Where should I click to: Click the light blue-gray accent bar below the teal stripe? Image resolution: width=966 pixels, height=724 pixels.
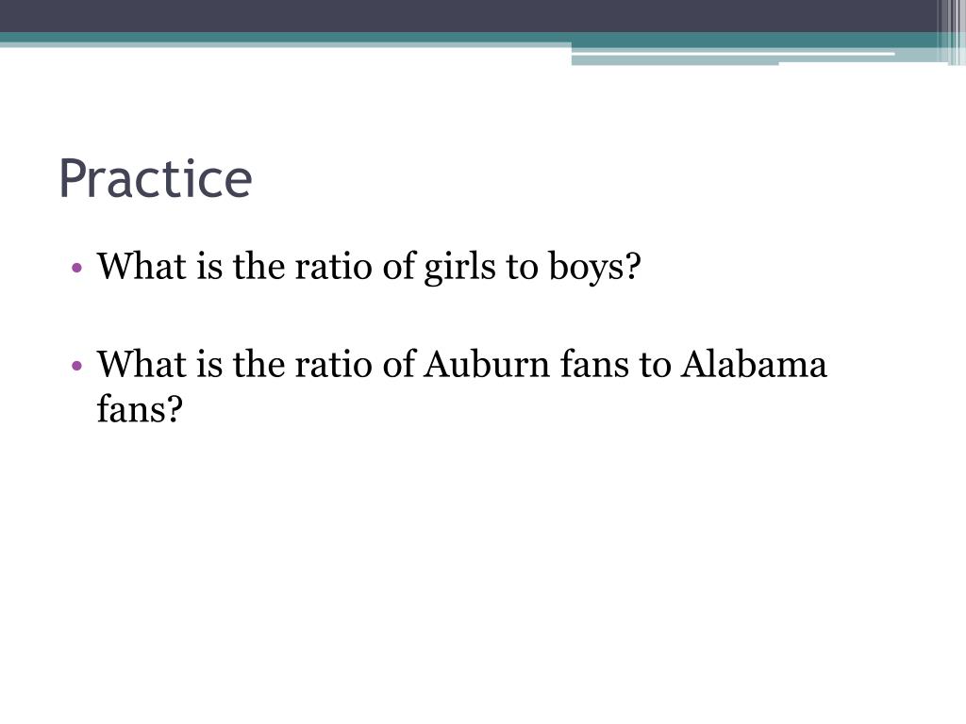[x=675, y=60]
